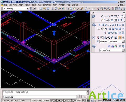
Task: Toggle LWT lineweight in status bar
Action: (84, 101)
